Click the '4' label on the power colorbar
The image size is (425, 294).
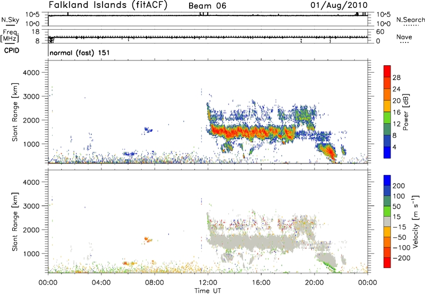click(394, 147)
